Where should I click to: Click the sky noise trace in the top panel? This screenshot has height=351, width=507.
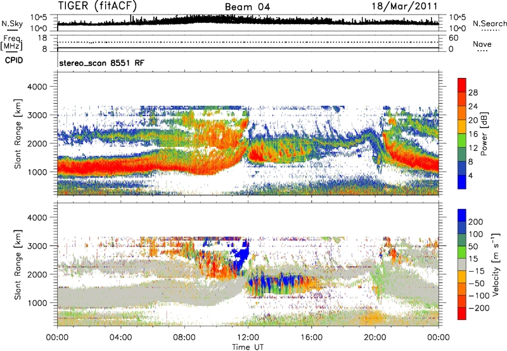pyautogui.click(x=248, y=21)
